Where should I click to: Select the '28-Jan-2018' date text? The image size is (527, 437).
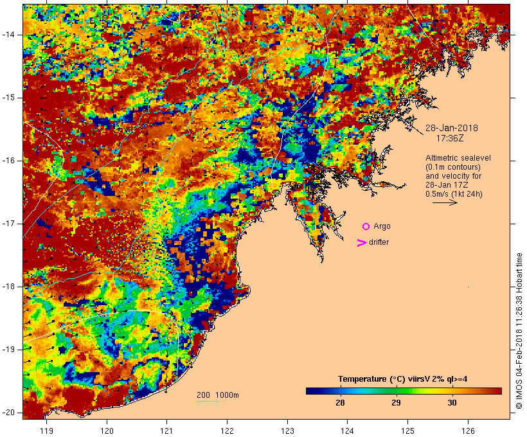[x=451, y=128]
